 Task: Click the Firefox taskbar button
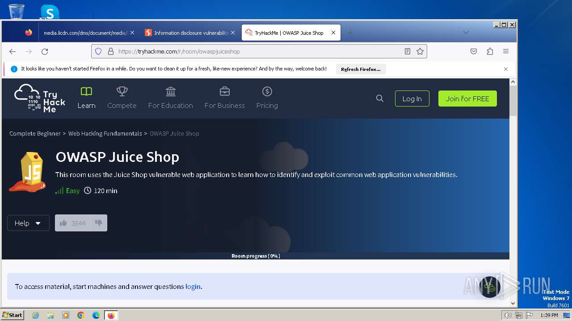click(111, 315)
